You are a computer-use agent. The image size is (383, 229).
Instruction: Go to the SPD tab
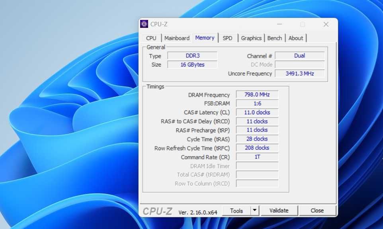(x=227, y=38)
